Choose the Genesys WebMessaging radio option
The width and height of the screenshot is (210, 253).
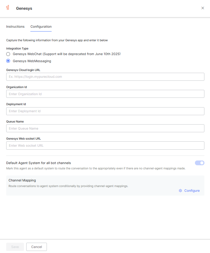click(8, 61)
